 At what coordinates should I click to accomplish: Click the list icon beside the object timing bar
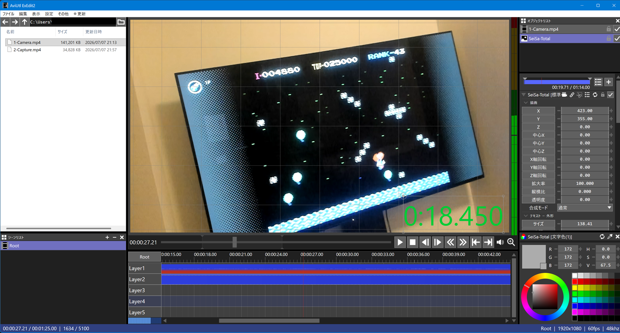(598, 82)
